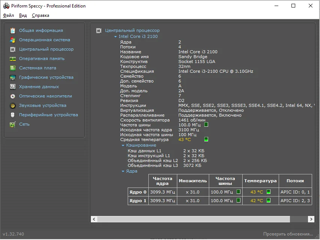Click the Оптические накопители disc icon

point(13,96)
